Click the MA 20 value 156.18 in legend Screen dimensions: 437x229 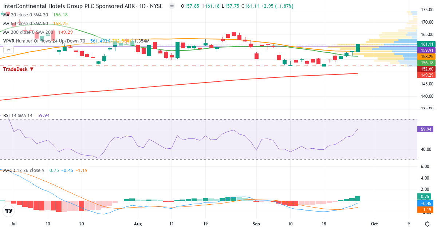point(60,15)
